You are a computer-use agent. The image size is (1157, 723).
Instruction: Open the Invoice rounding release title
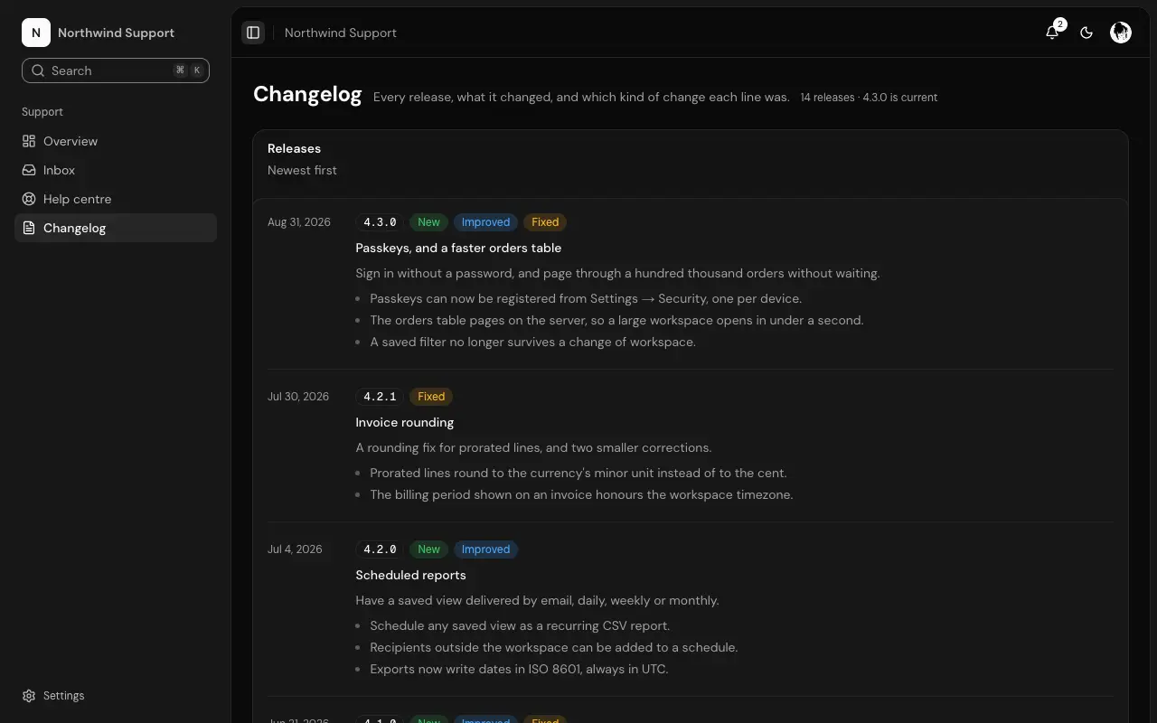[x=405, y=422]
